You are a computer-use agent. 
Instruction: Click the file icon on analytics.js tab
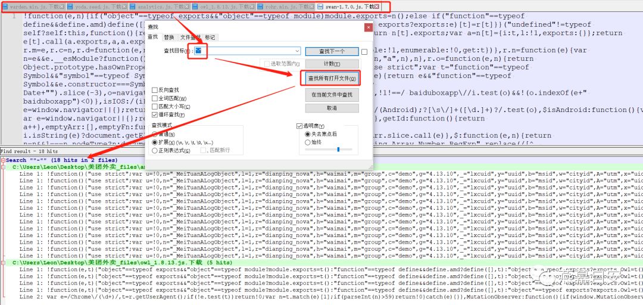click(x=132, y=7)
